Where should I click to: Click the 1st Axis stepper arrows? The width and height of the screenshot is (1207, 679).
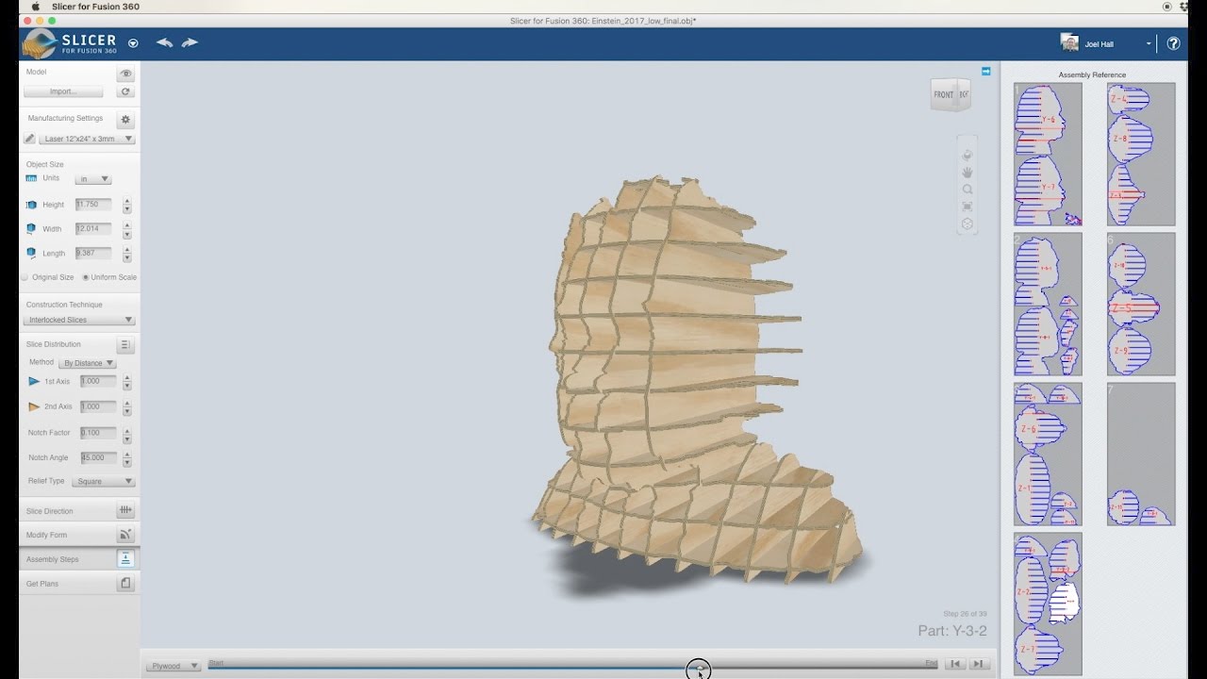pos(127,382)
